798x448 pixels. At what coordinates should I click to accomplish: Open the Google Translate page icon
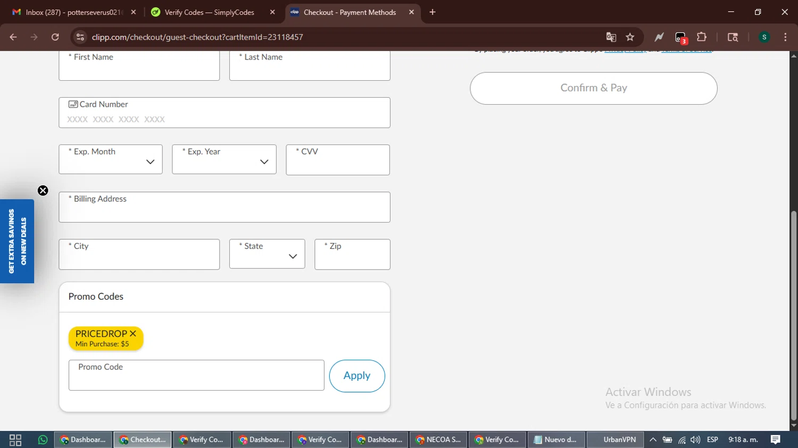click(611, 37)
